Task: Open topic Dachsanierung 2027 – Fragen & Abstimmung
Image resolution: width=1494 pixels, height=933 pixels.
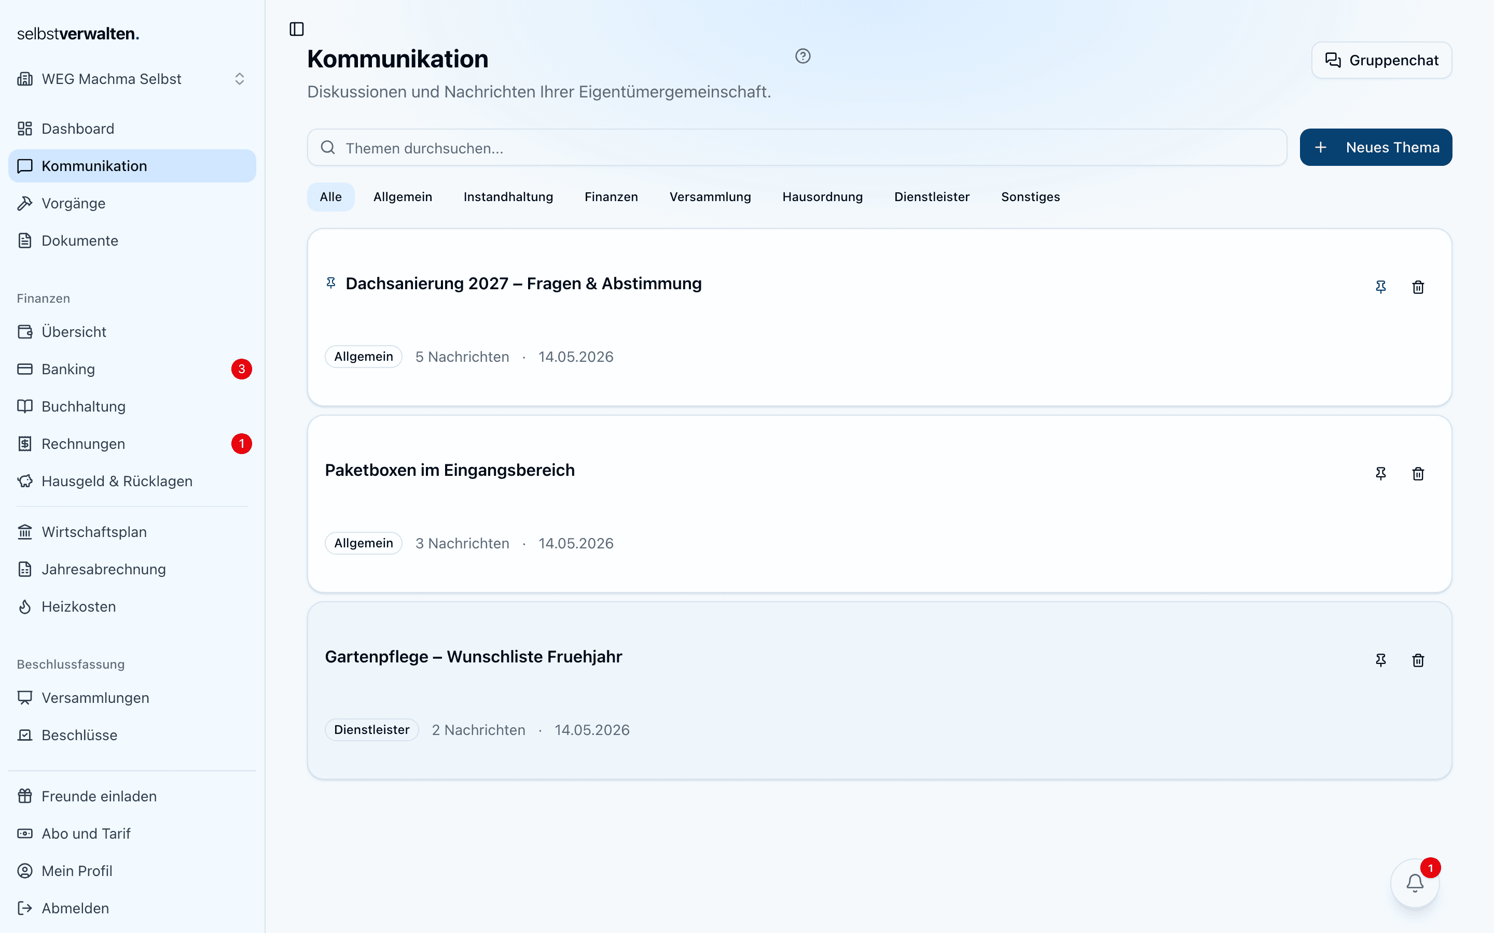Action: pyautogui.click(x=523, y=284)
